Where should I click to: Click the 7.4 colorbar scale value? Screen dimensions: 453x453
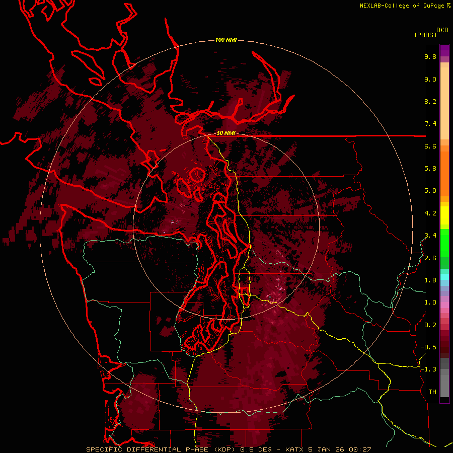[430, 124]
